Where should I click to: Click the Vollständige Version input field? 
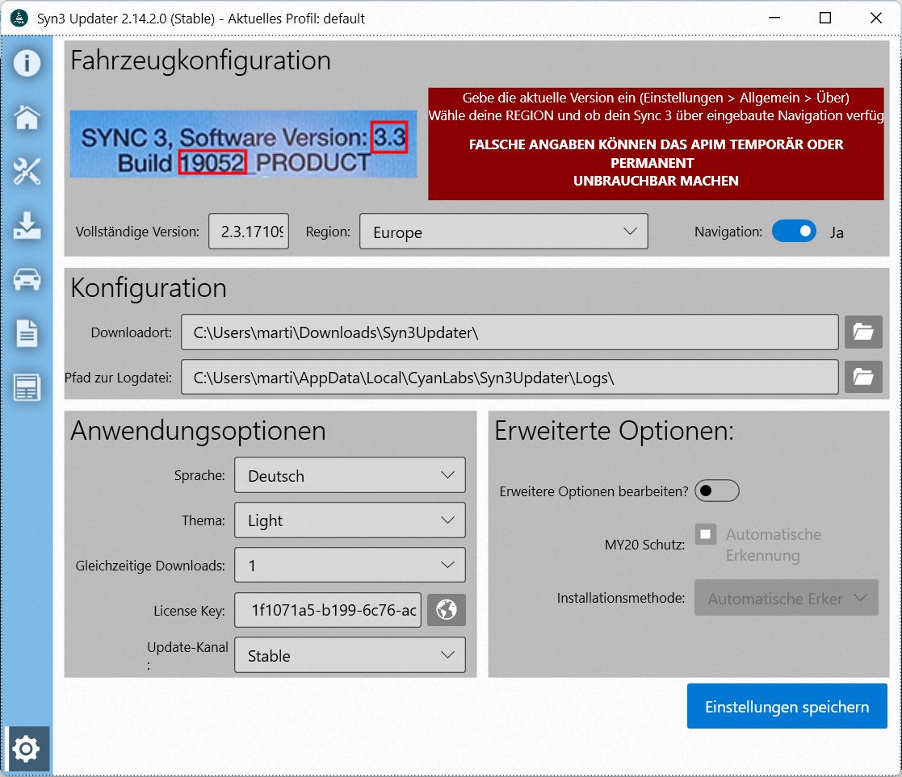point(249,232)
